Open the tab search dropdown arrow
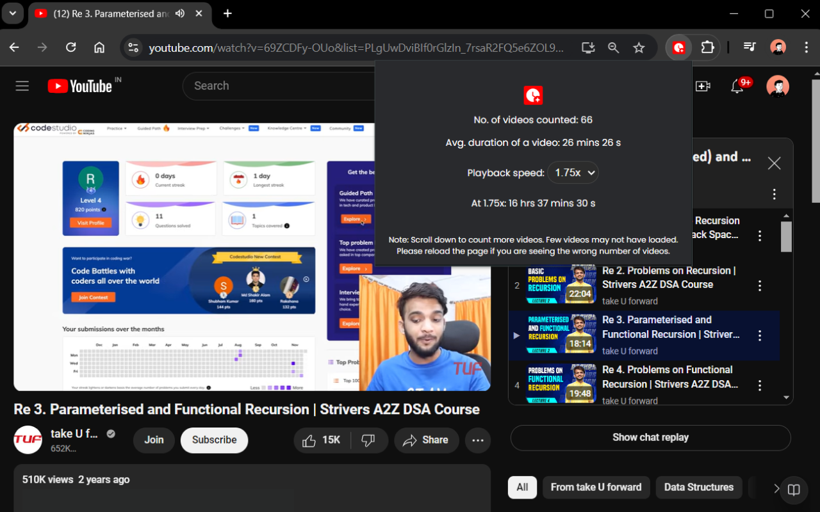820x512 pixels. tap(12, 13)
